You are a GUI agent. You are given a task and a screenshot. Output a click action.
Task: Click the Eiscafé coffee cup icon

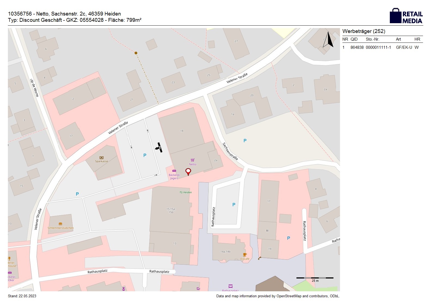coord(245,255)
